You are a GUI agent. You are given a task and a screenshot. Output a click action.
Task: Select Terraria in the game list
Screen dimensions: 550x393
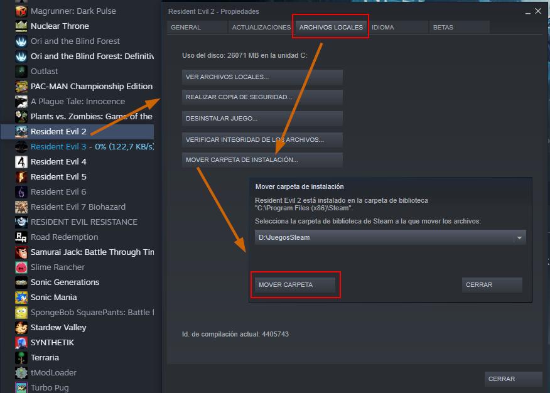click(77, 358)
